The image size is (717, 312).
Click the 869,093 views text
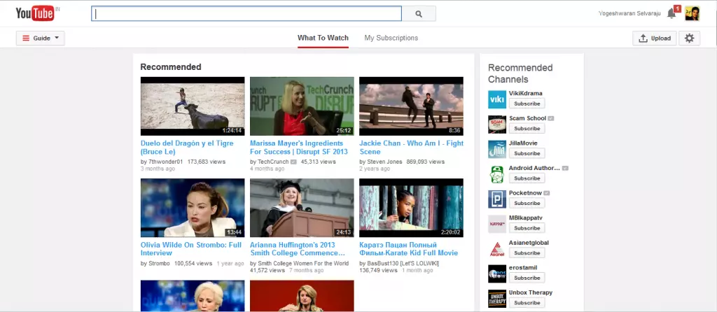click(425, 162)
